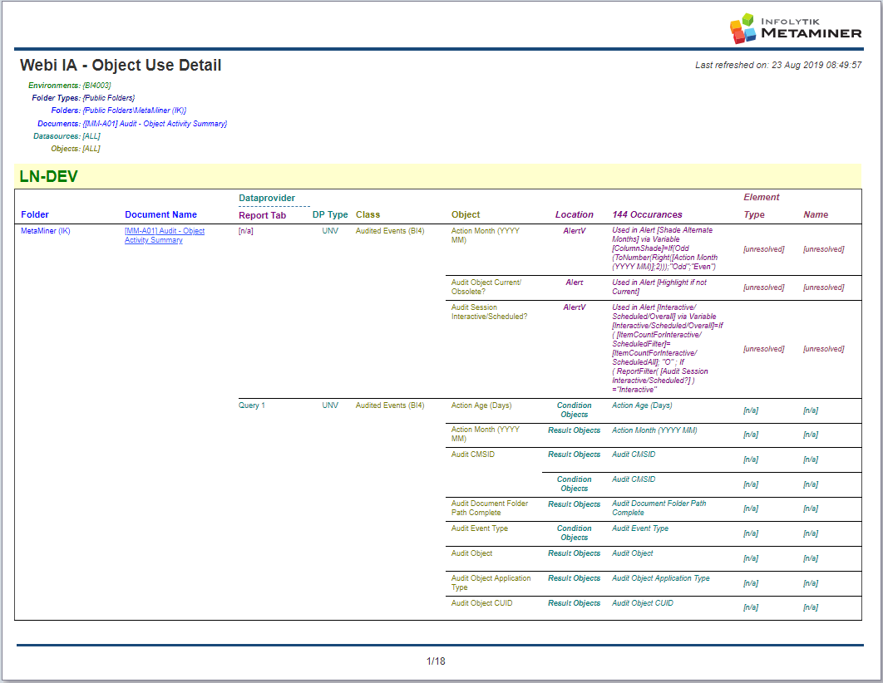Click the Report Tab column header
Screen dimensions: 883x683
coord(263,215)
